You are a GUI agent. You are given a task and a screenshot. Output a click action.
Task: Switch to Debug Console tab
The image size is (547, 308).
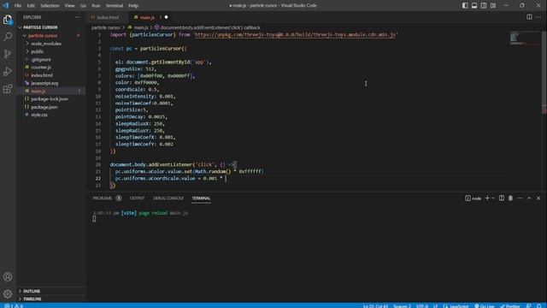point(168,198)
